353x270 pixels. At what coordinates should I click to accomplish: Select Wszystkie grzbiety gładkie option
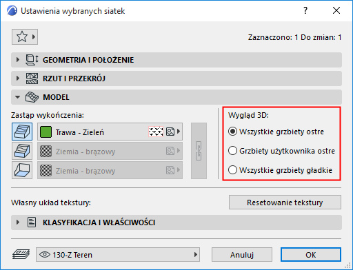coord(280,170)
